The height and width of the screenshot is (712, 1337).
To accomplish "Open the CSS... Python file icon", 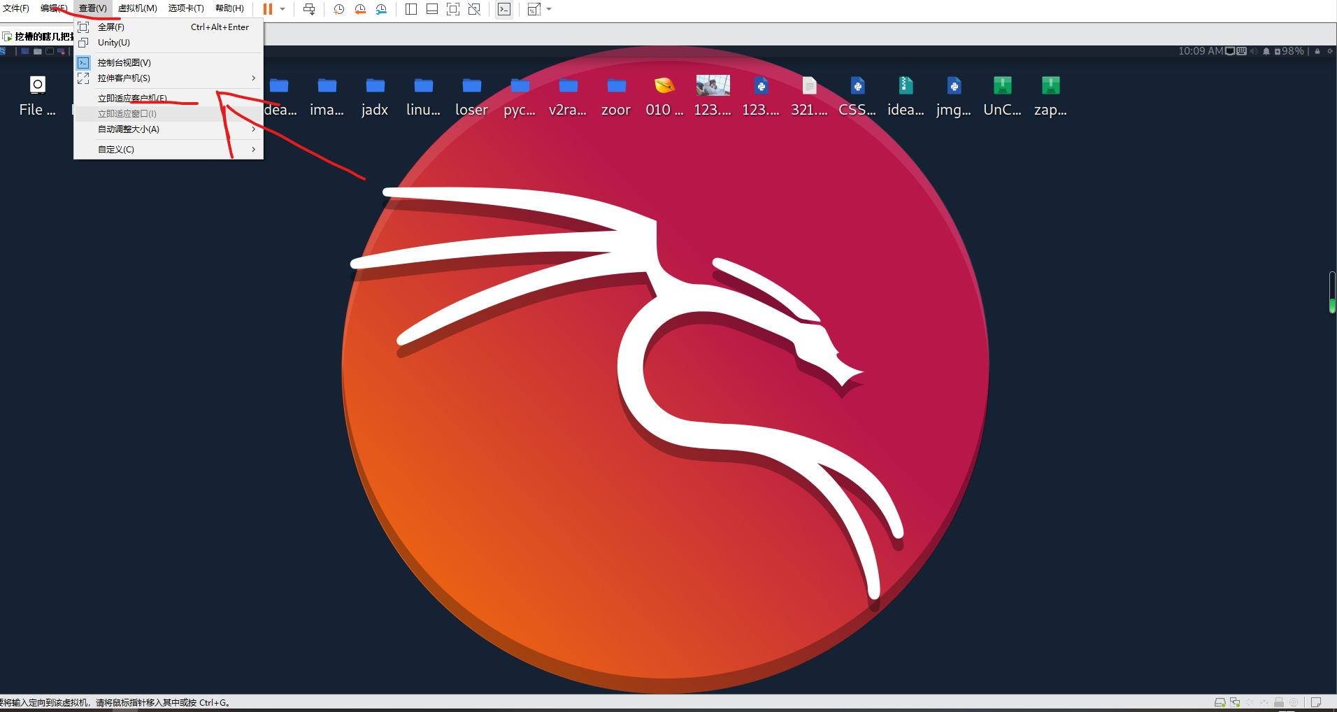I will coord(857,96).
